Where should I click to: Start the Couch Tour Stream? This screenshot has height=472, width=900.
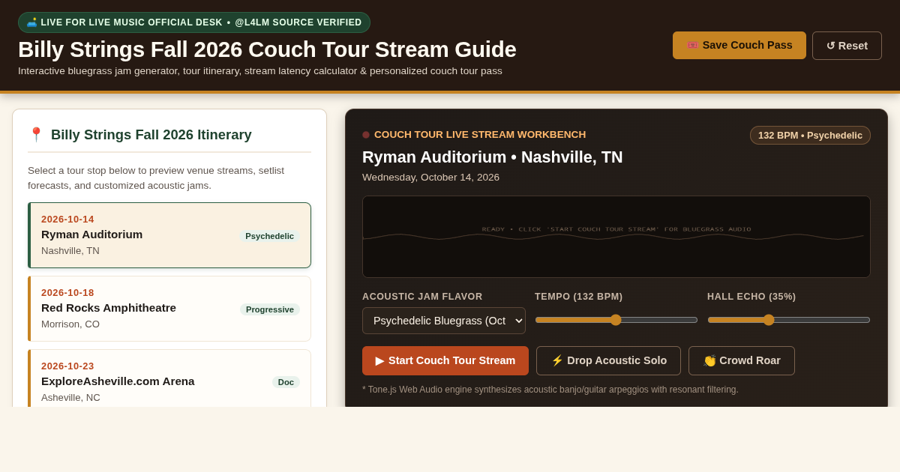pos(445,360)
